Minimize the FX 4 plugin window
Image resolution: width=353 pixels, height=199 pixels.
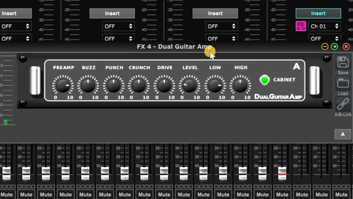click(325, 46)
